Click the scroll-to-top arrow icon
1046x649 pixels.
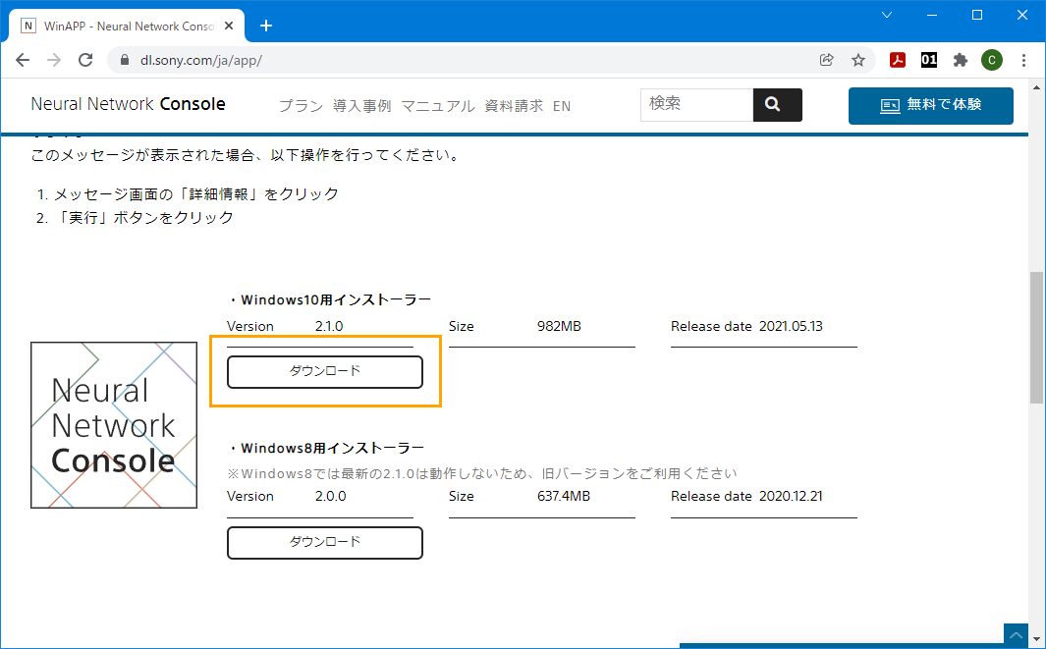coord(1016,635)
